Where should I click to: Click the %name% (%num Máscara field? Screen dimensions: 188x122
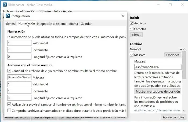[x=19, y=77]
